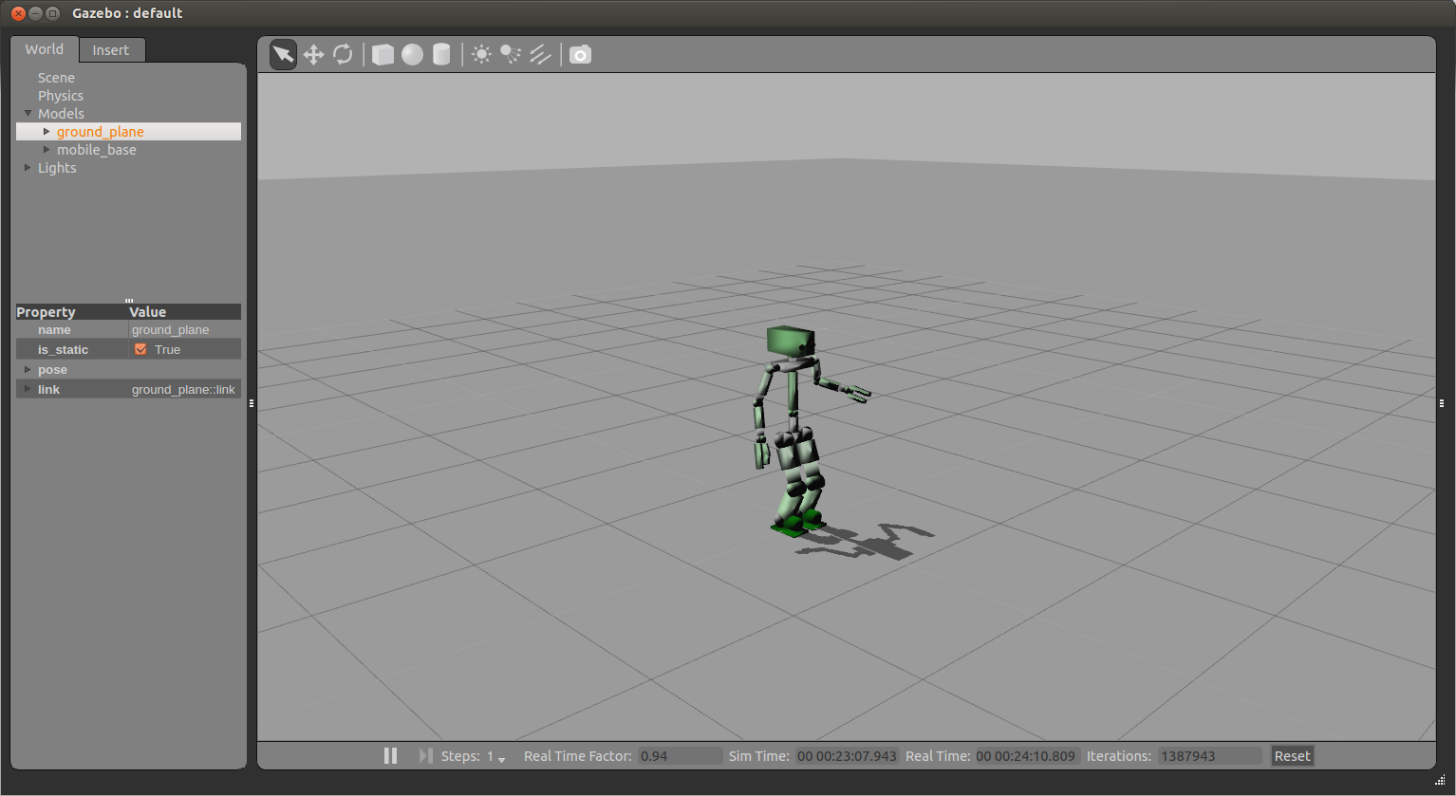1456x796 pixels.
Task: Activate the rotate mode tool
Action: (x=343, y=54)
